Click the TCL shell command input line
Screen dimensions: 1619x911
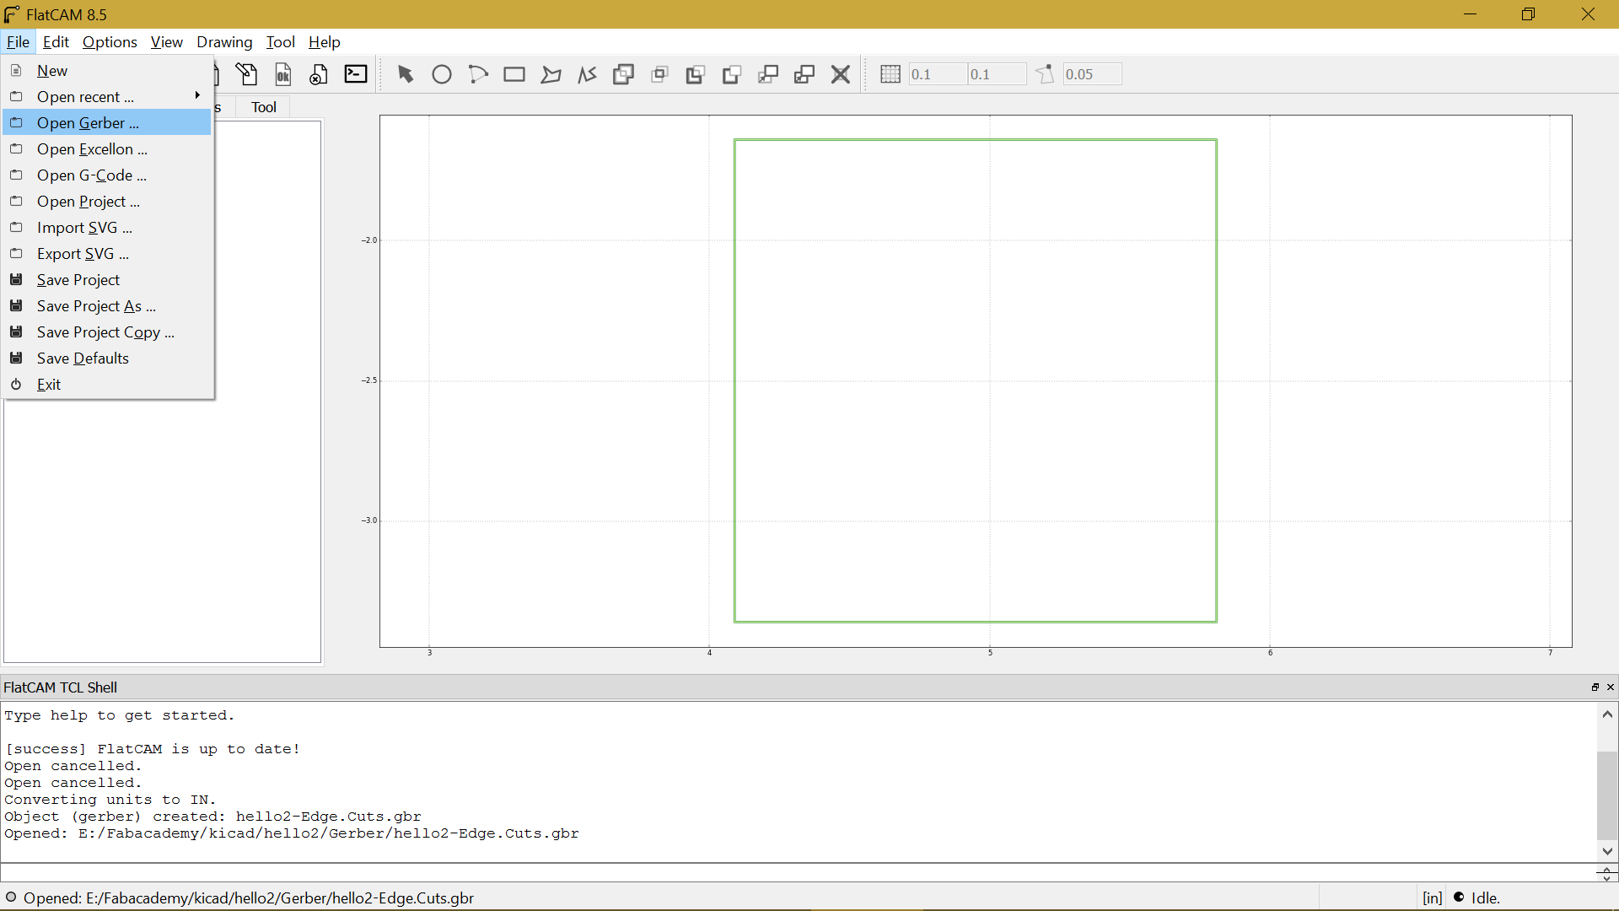click(798, 873)
